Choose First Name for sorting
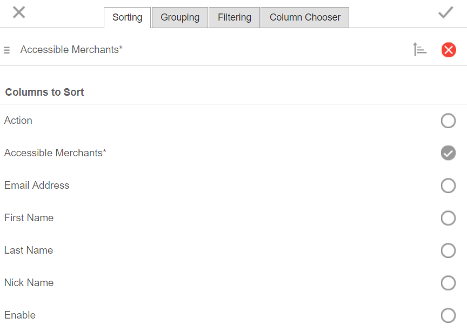This screenshot has height=331, width=467. (448, 218)
